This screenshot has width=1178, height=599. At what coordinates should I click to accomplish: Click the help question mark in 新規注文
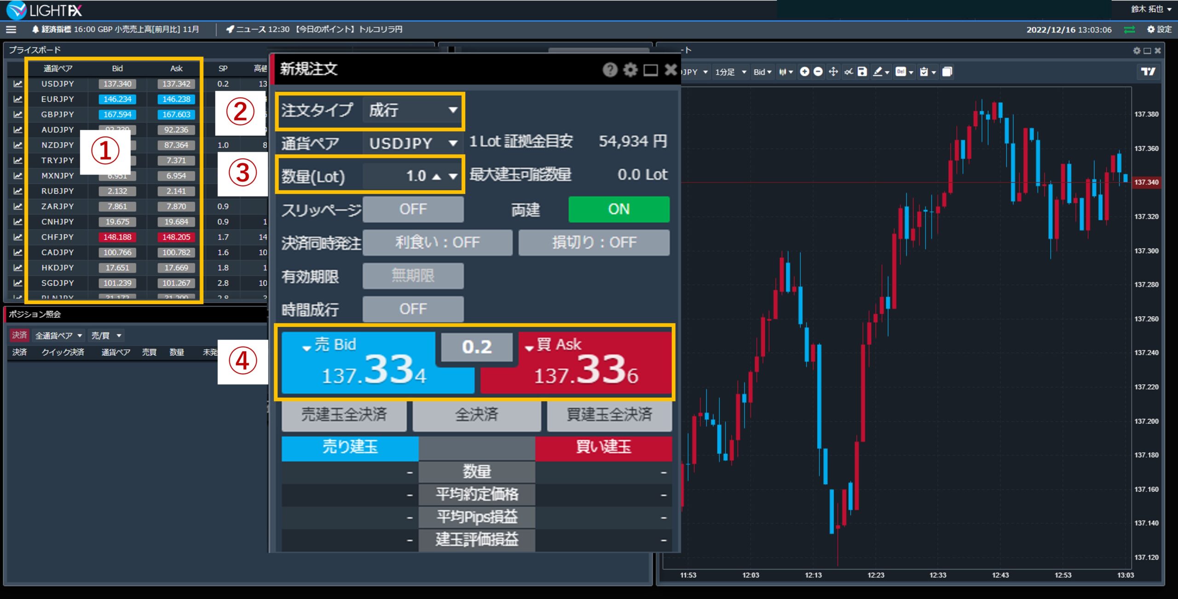coord(610,70)
